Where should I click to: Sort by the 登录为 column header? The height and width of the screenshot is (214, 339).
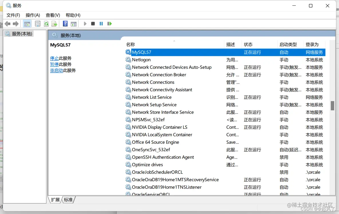click(314, 45)
